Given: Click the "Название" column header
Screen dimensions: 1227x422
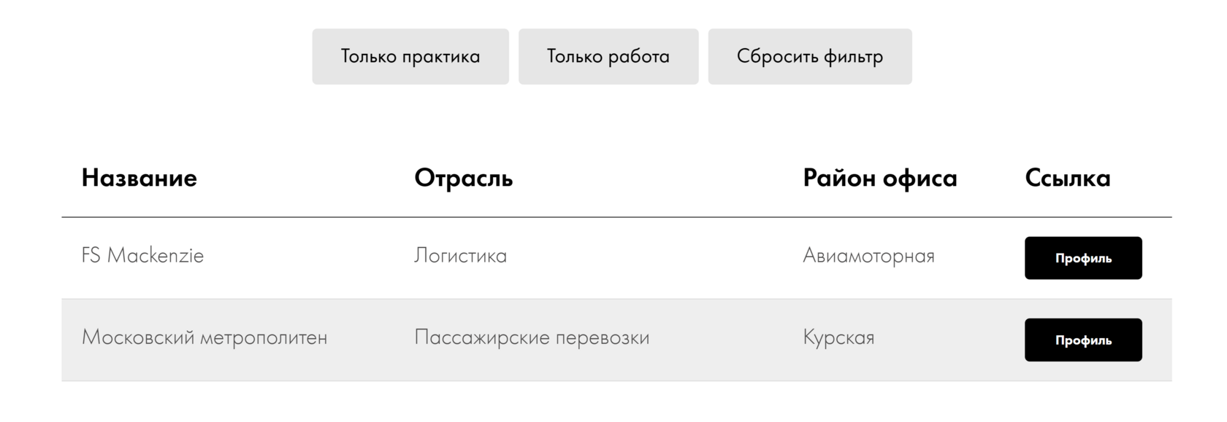Looking at the screenshot, I should pyautogui.click(x=139, y=178).
